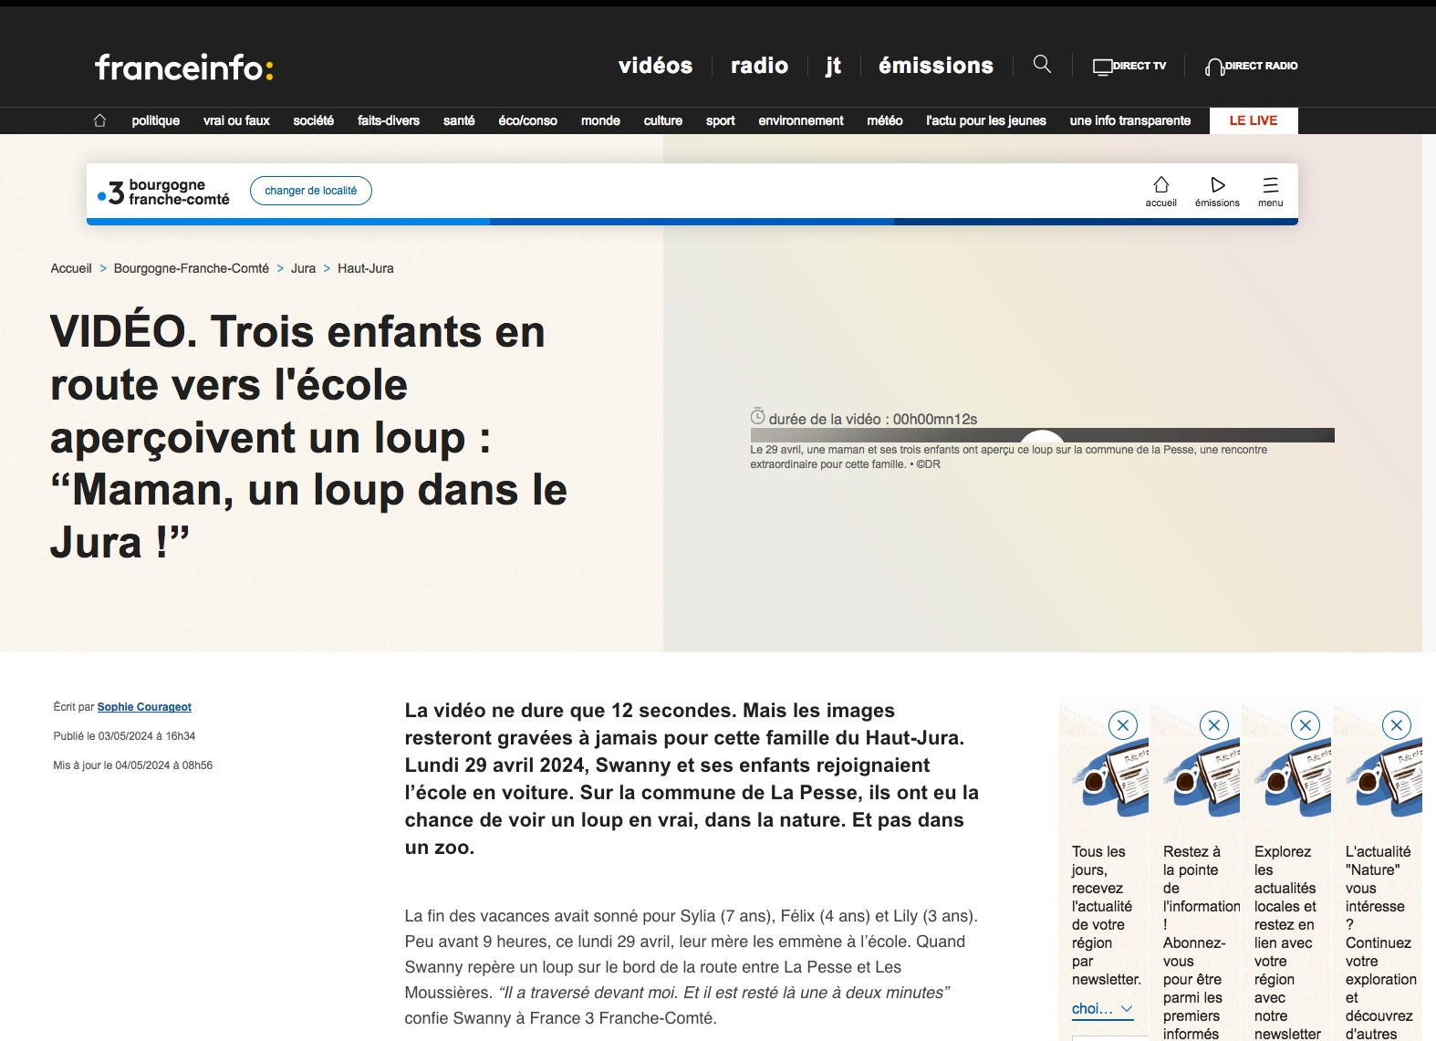Expand the 'choi…' region dropdown
The width and height of the screenshot is (1436, 1041).
coord(1102,1008)
